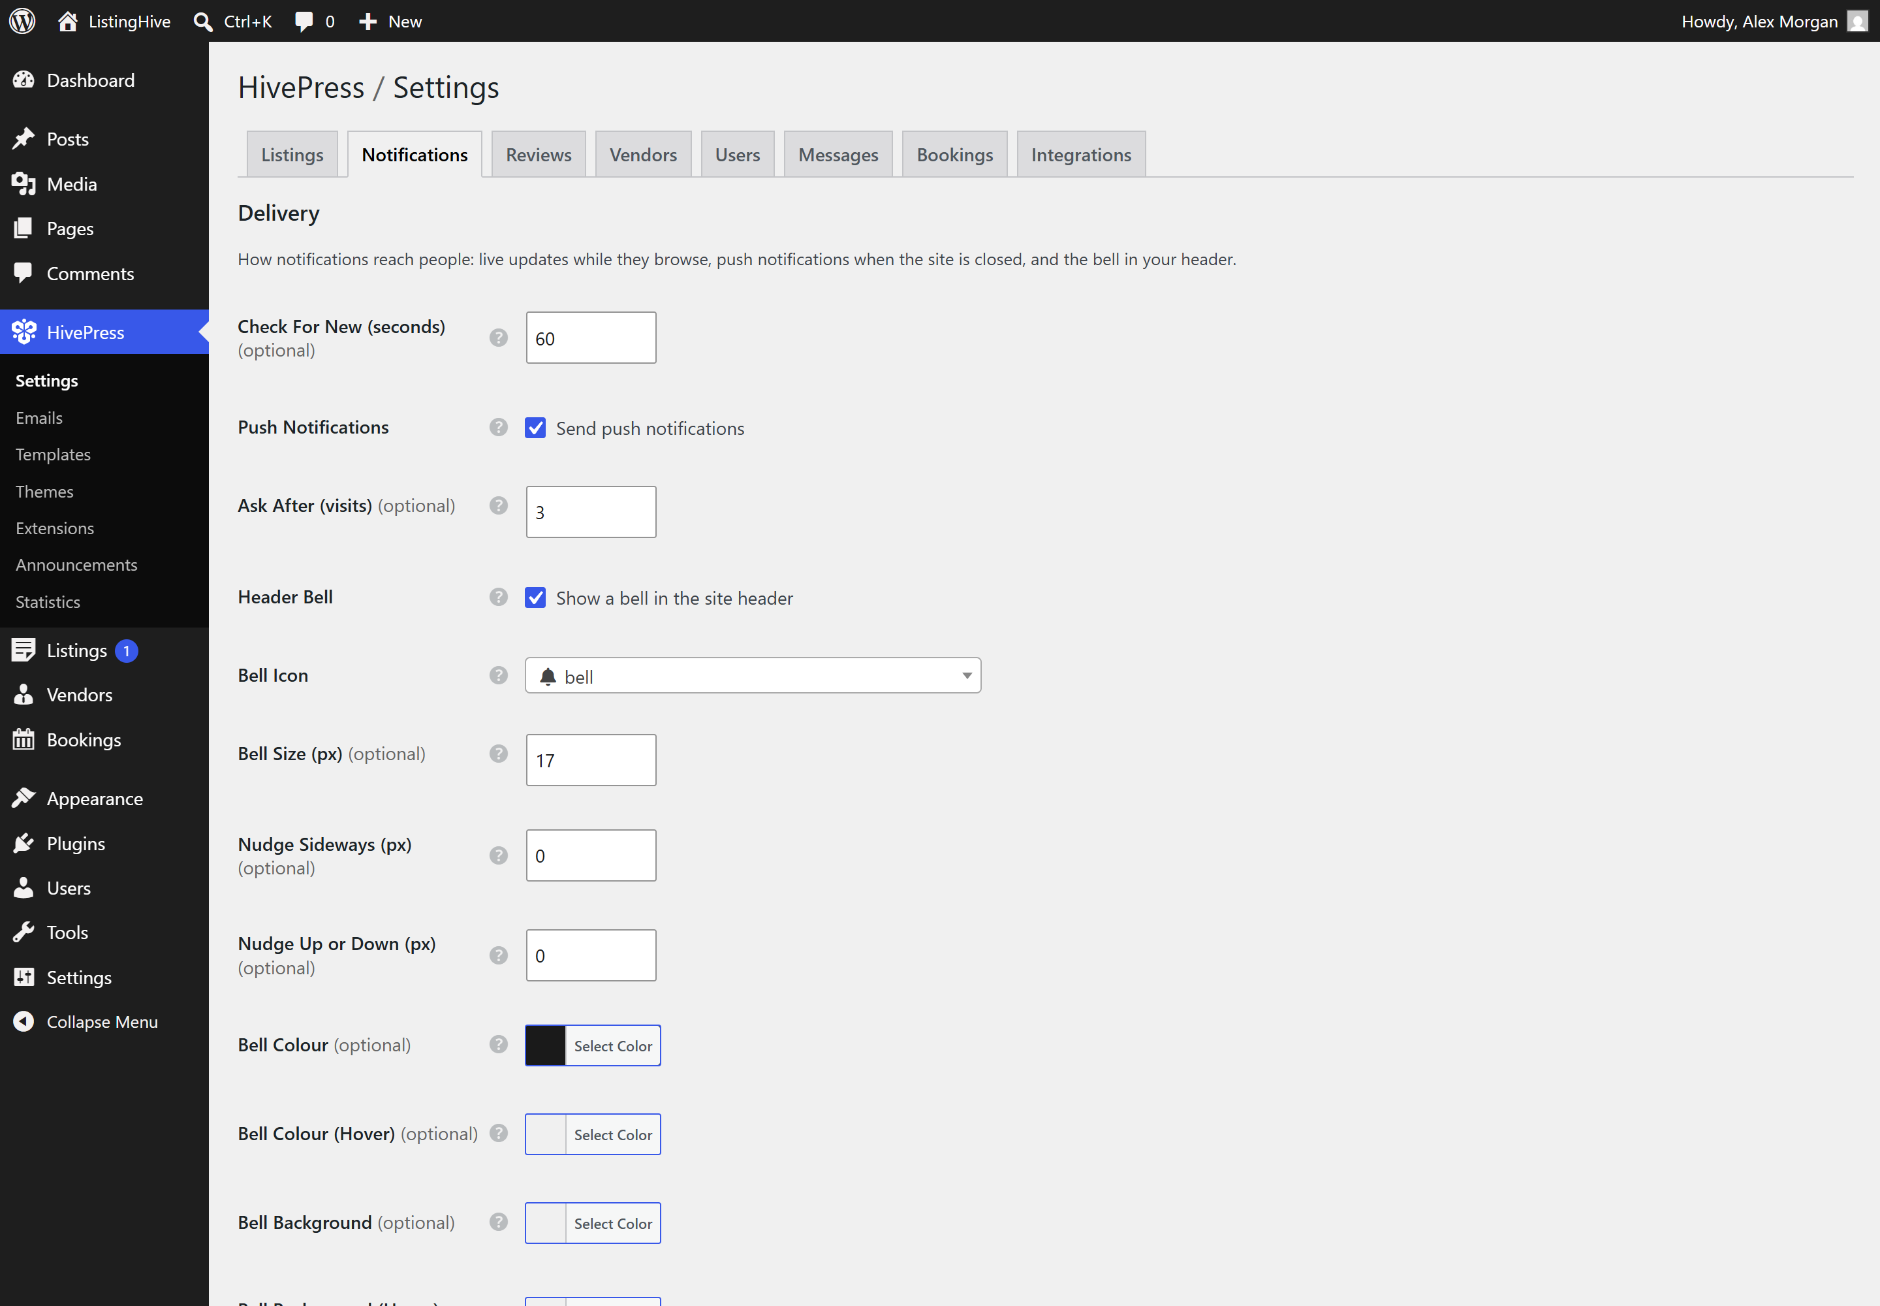This screenshot has width=1880, height=1306.
Task: Show help tooltip for Nudge Sideways
Action: coord(498,856)
